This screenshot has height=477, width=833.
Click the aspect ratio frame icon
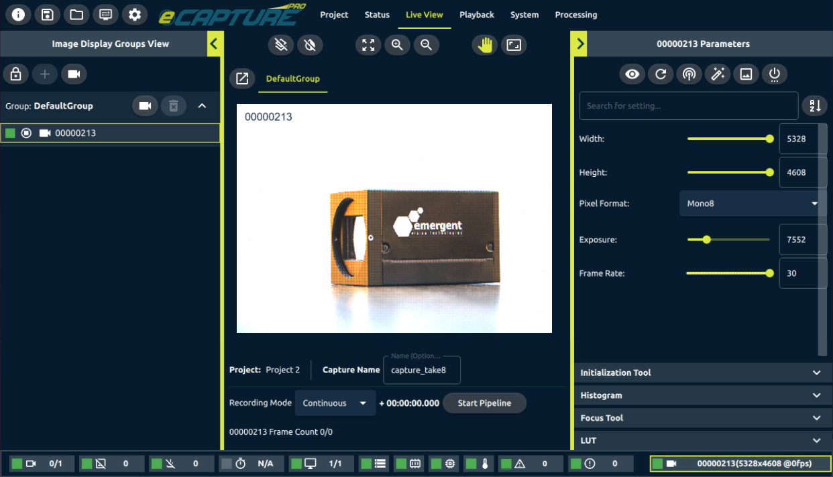tap(514, 45)
